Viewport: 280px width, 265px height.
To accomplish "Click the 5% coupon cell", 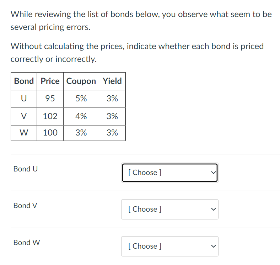I will tap(81, 99).
